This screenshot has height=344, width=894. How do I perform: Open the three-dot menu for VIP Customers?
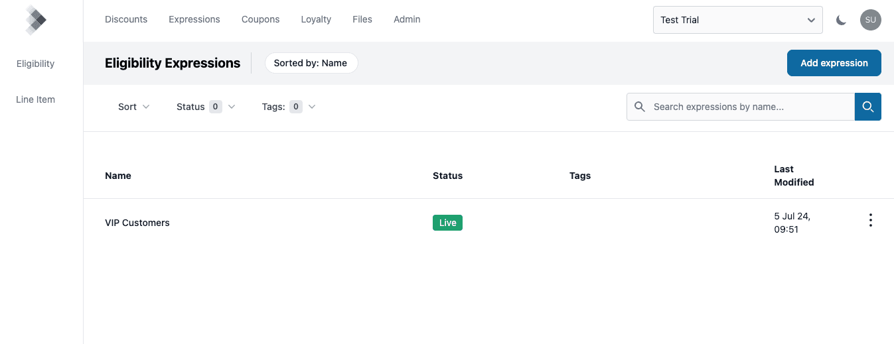(x=870, y=221)
